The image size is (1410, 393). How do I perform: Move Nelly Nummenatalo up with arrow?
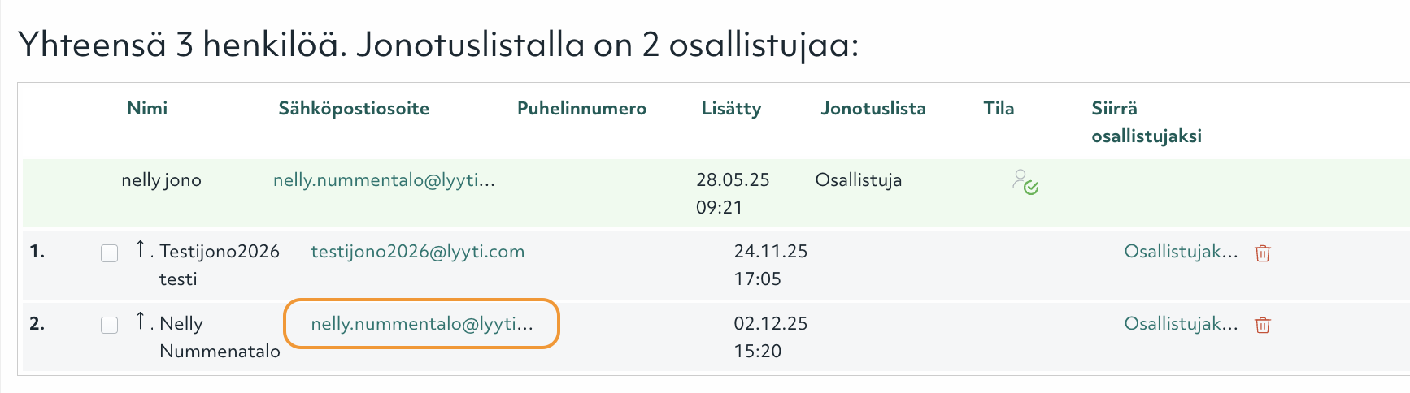(141, 322)
